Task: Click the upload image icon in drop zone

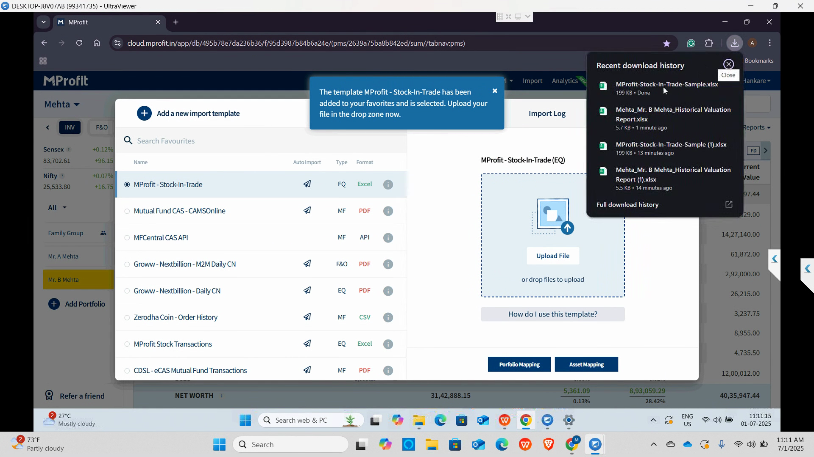Action: tap(553, 216)
